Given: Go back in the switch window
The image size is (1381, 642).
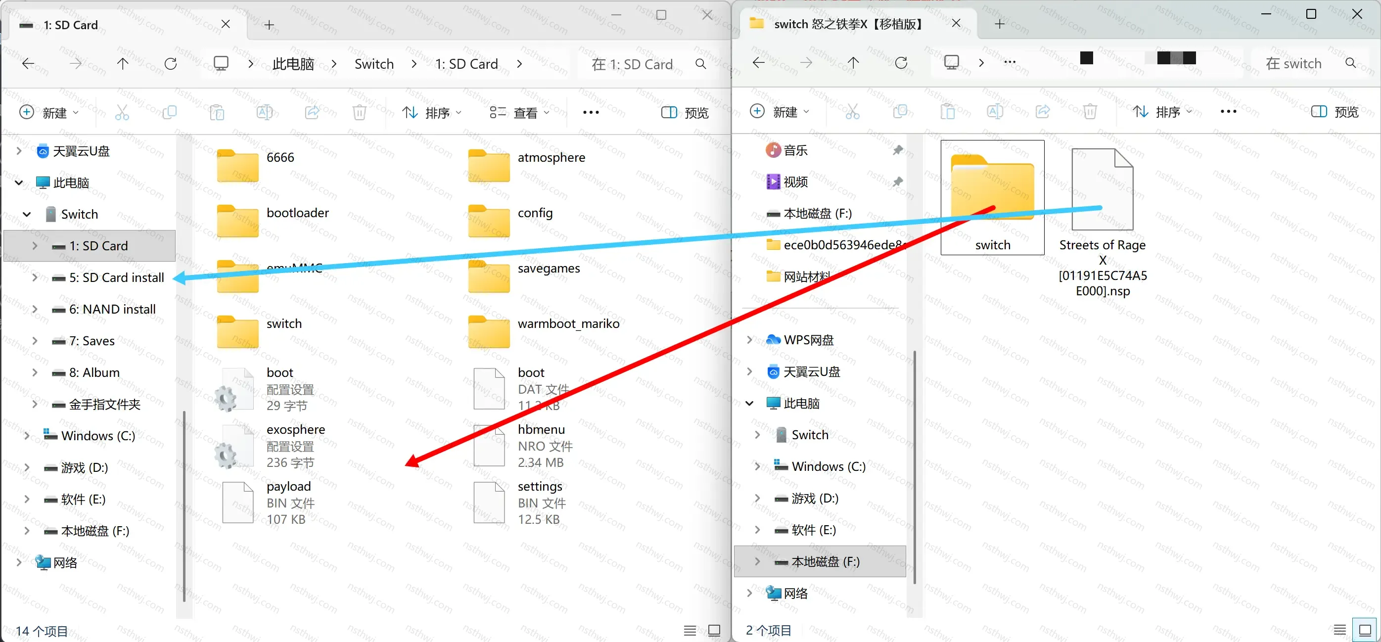Looking at the screenshot, I should coord(759,63).
